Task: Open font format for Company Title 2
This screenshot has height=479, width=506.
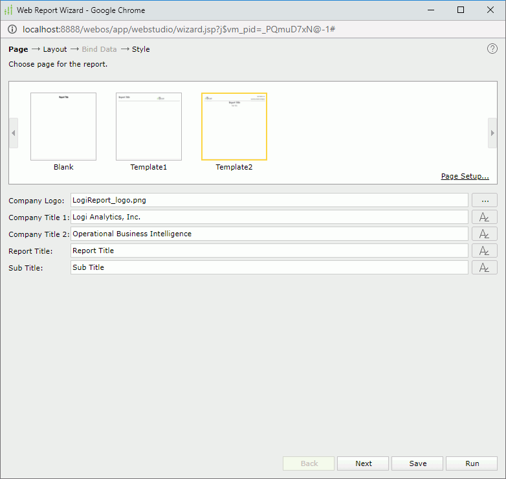Action: (x=484, y=234)
